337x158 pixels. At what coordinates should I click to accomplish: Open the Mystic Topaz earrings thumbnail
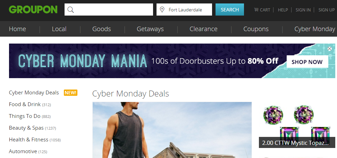tap(297, 125)
